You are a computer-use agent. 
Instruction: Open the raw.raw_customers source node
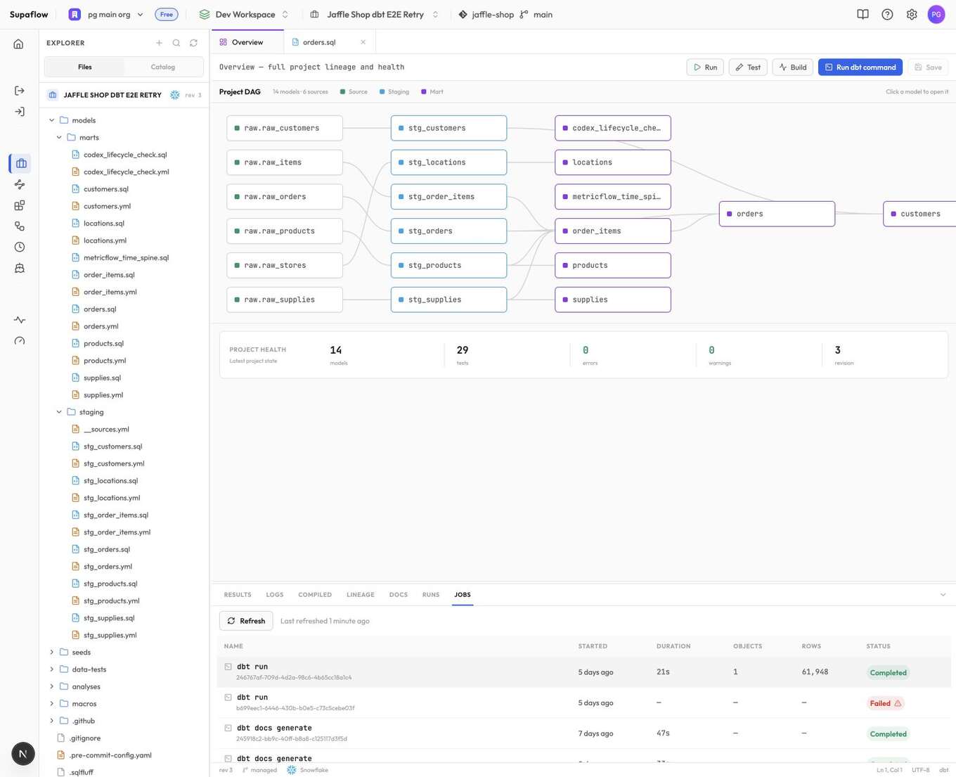tap(285, 128)
